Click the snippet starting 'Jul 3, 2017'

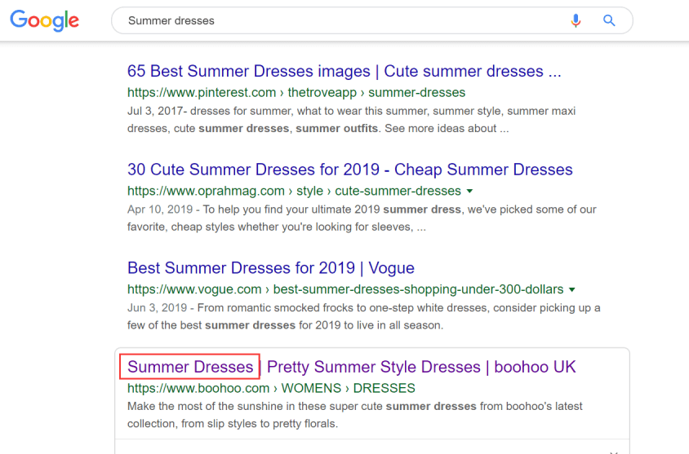pos(352,120)
